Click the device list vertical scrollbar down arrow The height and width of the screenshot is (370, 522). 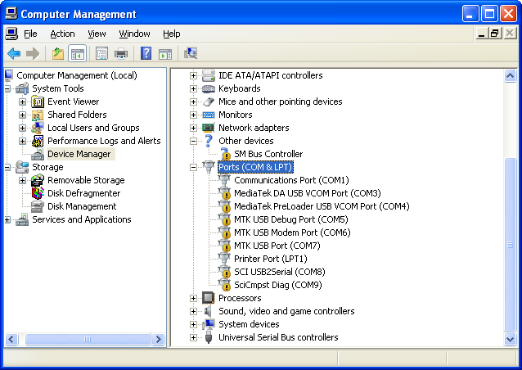click(511, 339)
